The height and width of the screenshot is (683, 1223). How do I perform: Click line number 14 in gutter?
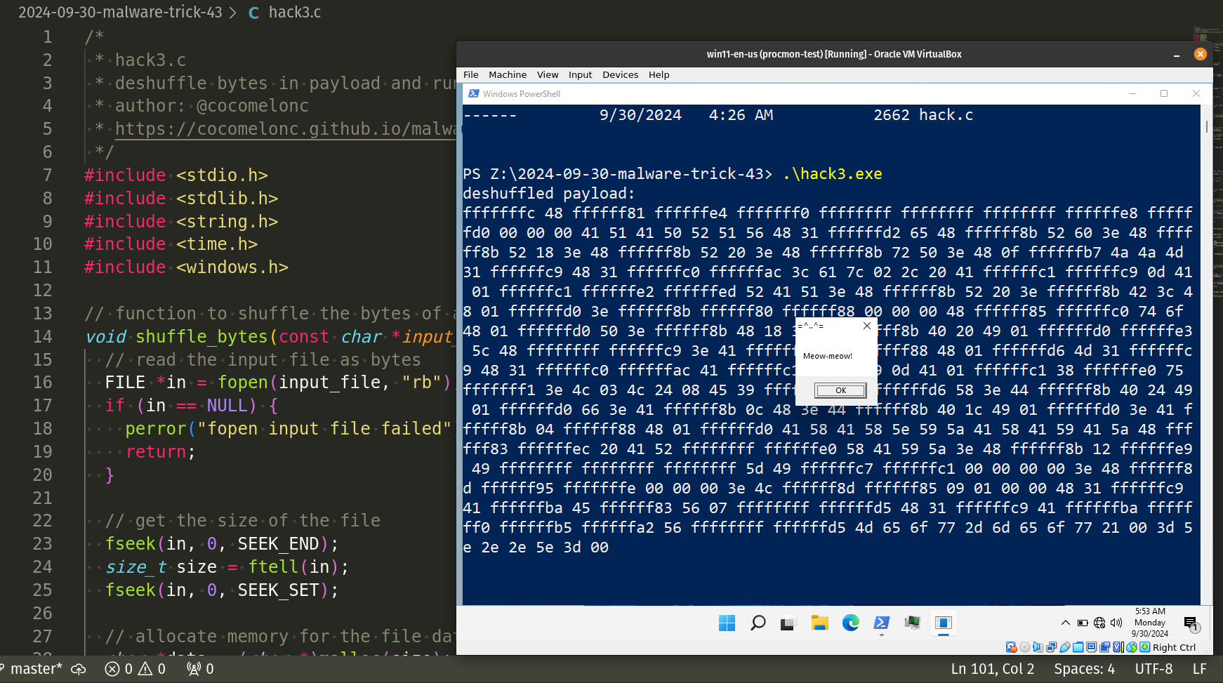click(43, 337)
